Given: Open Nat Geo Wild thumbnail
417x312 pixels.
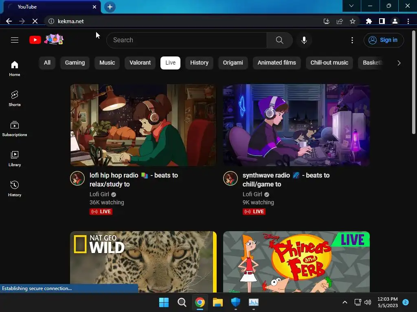Looking at the screenshot, I should (x=143, y=262).
